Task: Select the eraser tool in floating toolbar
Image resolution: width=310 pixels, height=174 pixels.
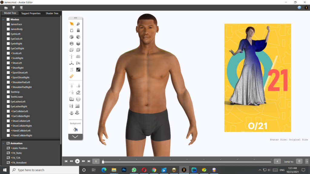Action: pos(78,92)
